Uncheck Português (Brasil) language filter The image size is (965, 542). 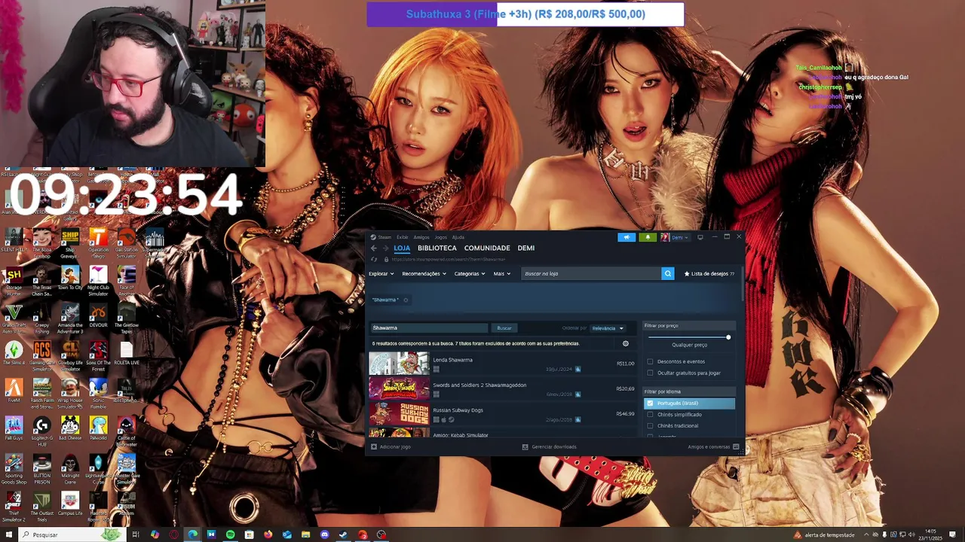[x=651, y=403]
